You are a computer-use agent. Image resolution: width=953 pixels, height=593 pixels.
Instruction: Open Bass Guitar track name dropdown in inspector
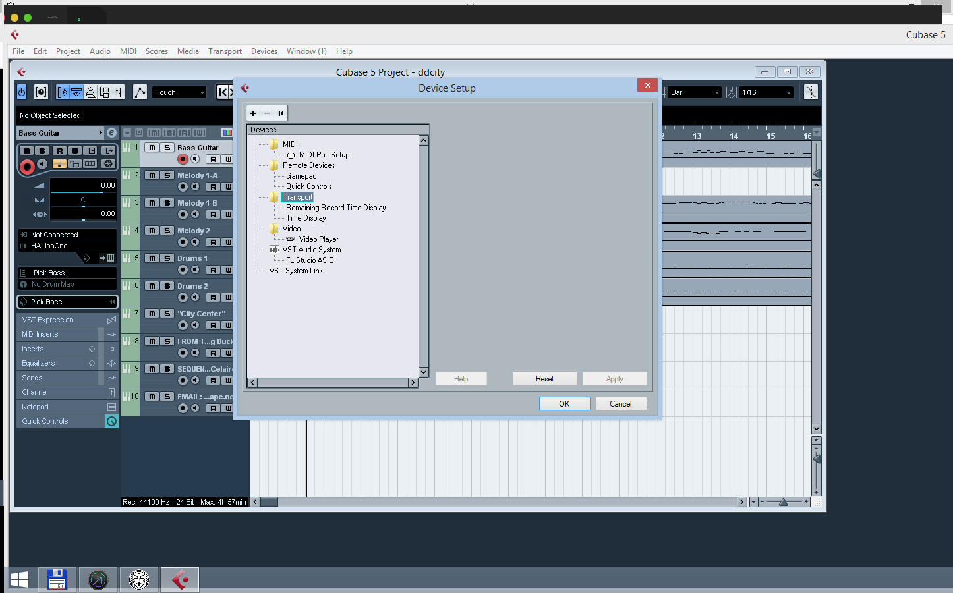coord(61,133)
